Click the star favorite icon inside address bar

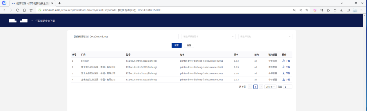307,10
